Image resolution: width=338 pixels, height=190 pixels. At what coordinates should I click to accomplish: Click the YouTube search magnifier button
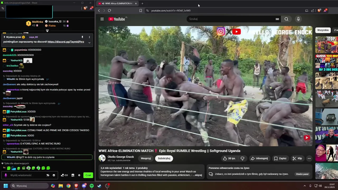pyautogui.click(x=287, y=19)
